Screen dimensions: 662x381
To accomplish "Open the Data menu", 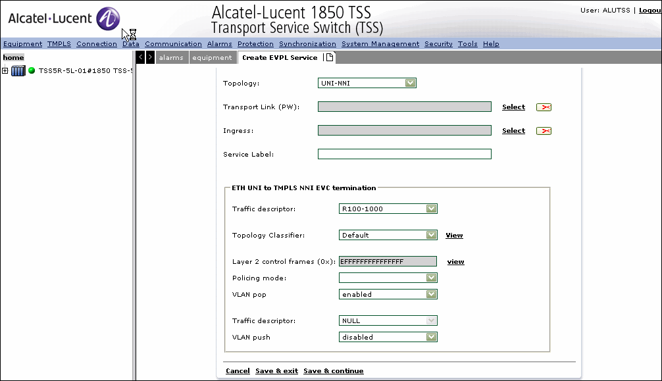I will pos(131,44).
